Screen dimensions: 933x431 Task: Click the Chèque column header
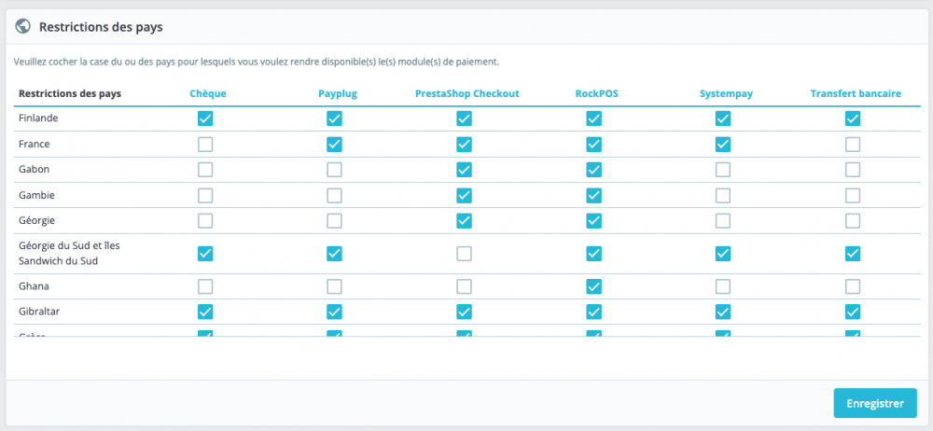[207, 93]
